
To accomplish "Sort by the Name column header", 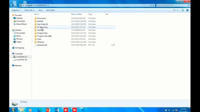I will (x=37, y=14).
